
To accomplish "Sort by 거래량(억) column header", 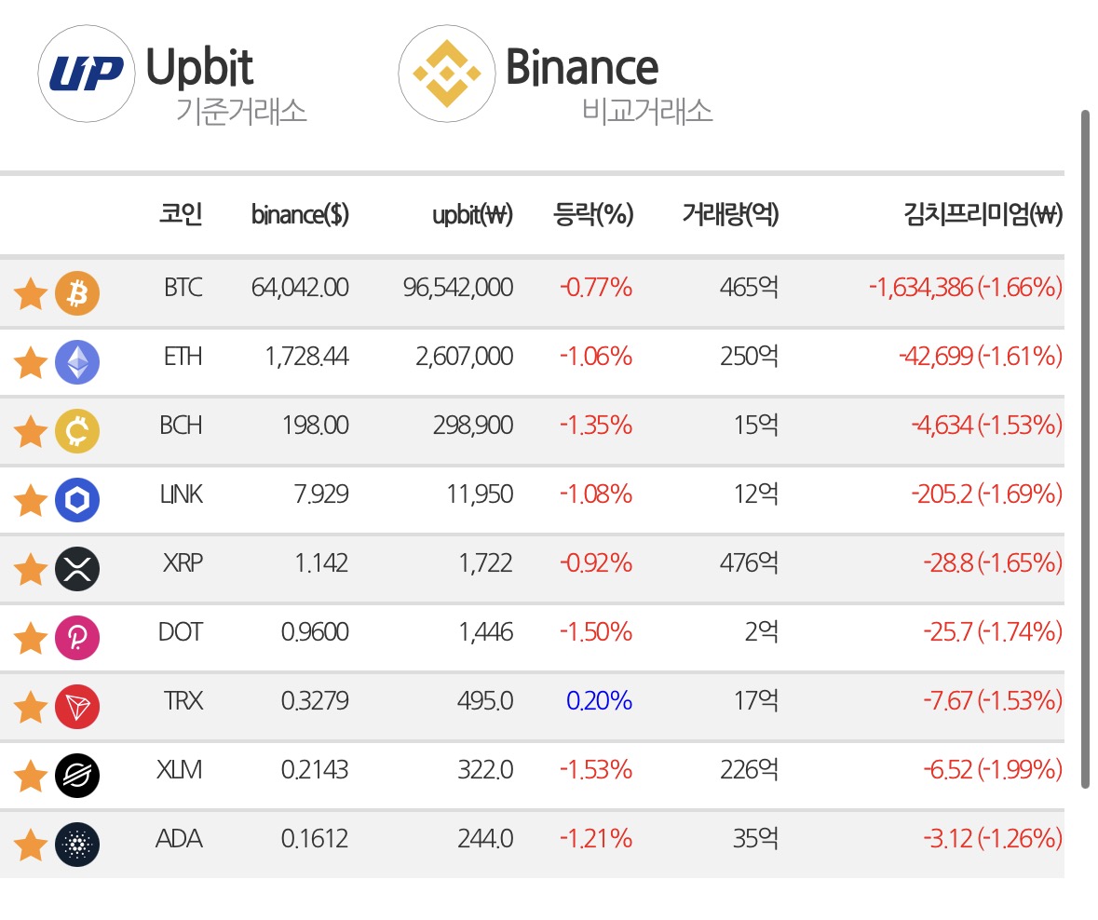I will [730, 214].
